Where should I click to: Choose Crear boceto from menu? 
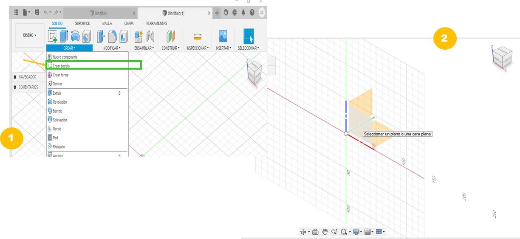click(87, 66)
